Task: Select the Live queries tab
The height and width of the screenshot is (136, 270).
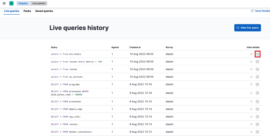Action: coord(11,11)
